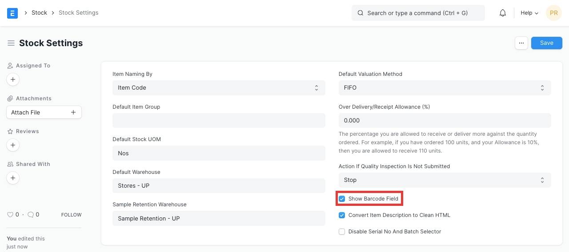Viewport: 569px width, 252px height.
Task: Expand the Default Valuation Method dropdown
Action: click(445, 88)
